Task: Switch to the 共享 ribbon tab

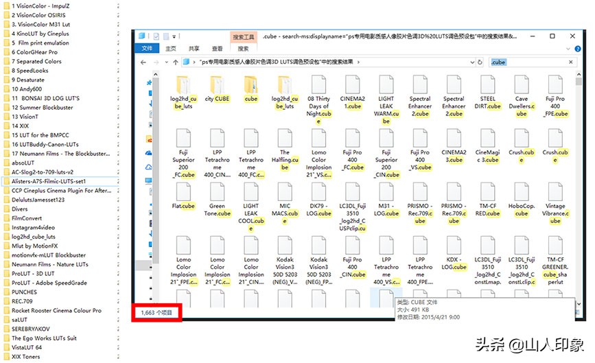Action: (x=194, y=49)
